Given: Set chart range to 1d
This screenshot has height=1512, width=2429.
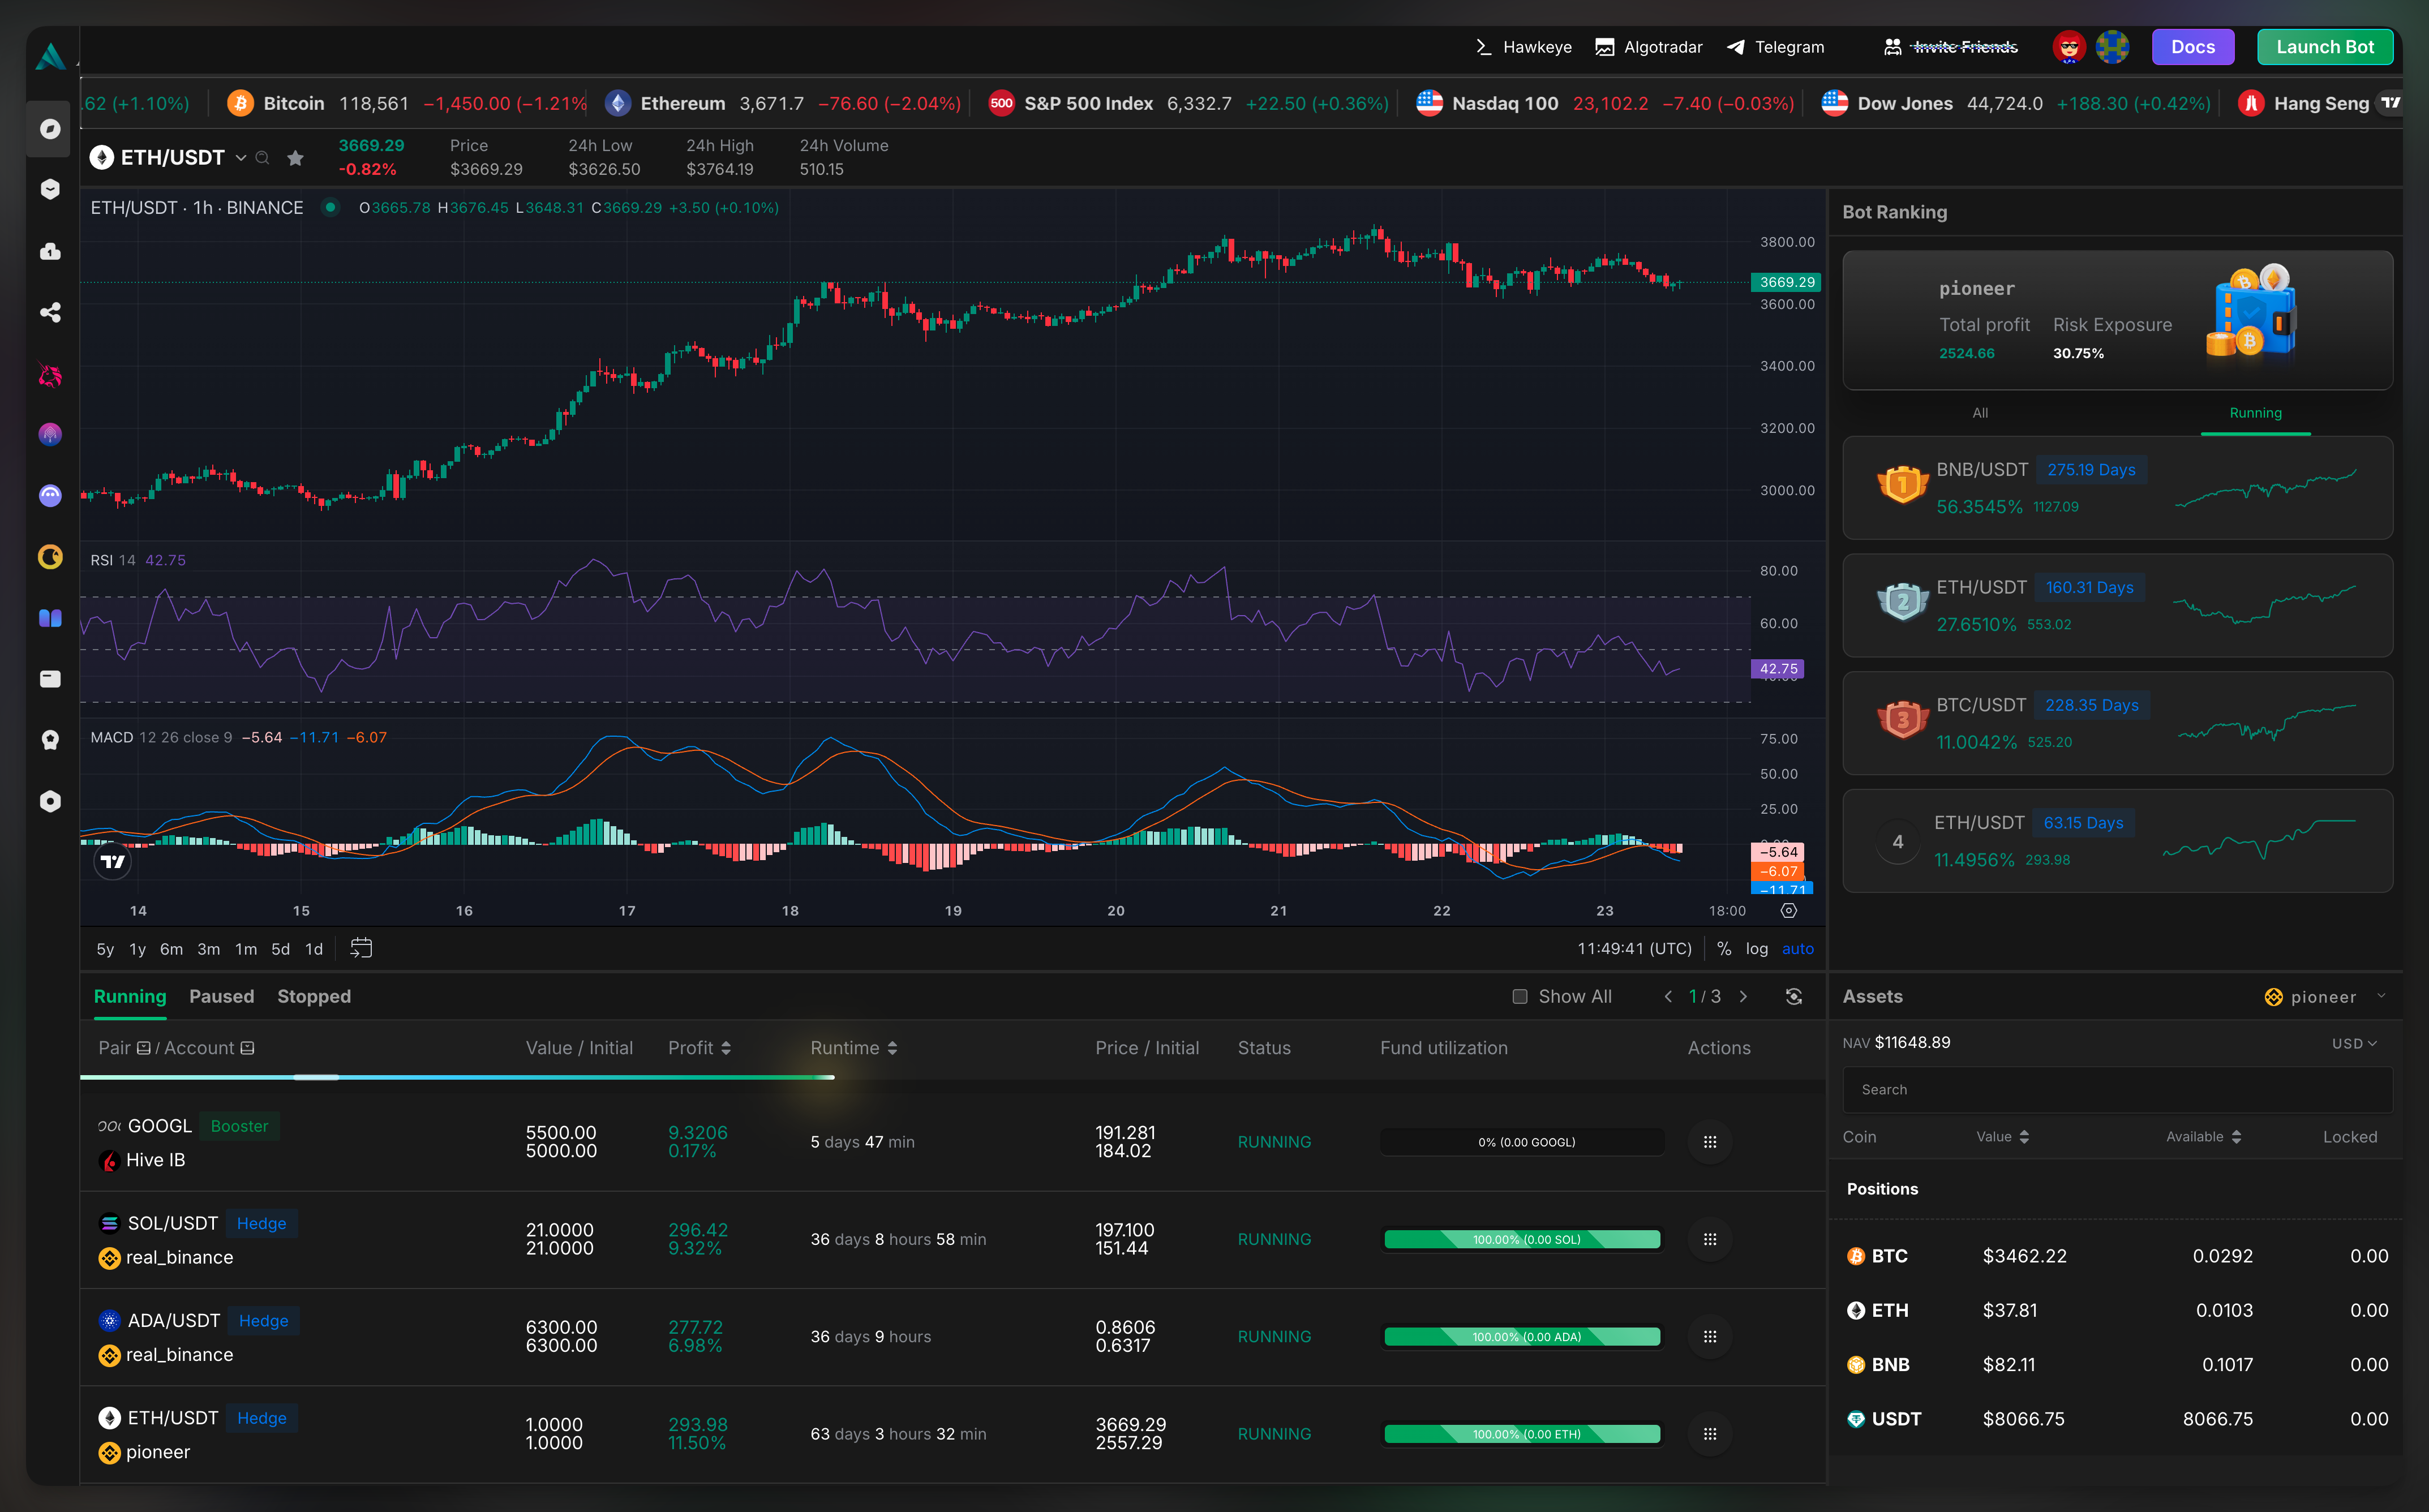Looking at the screenshot, I should [x=314, y=949].
